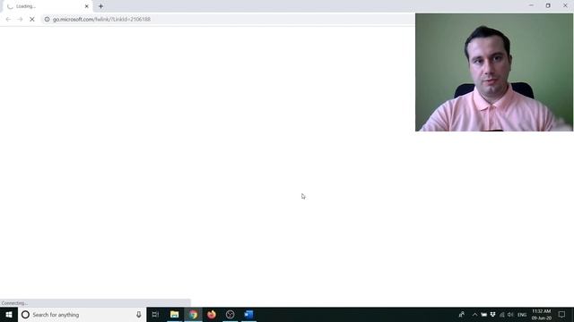Stop loading the page with the X button

32,20
